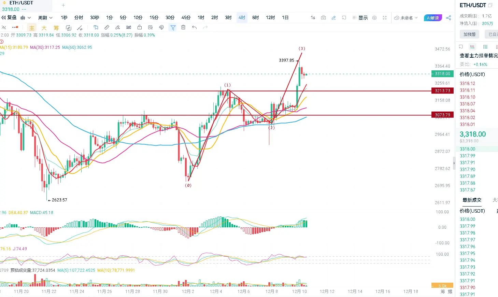Click the magnet link icon
Viewport: 498px width, 297px height.
(x=161, y=27)
